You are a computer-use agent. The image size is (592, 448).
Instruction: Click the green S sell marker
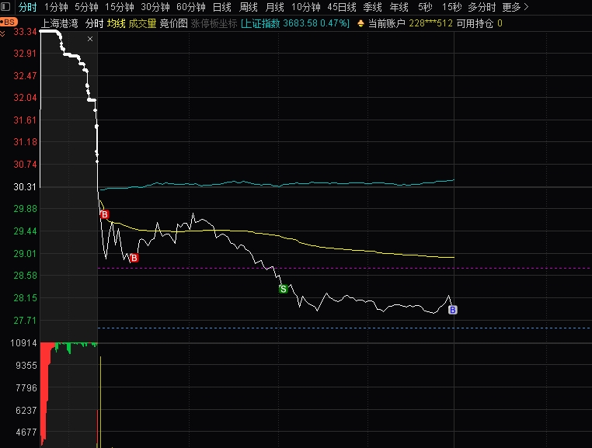pyautogui.click(x=283, y=289)
